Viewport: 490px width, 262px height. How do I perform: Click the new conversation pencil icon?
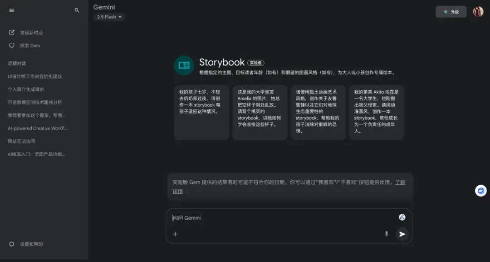coord(11,33)
